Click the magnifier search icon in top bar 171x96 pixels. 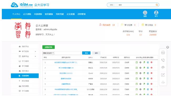[x=157, y=5]
